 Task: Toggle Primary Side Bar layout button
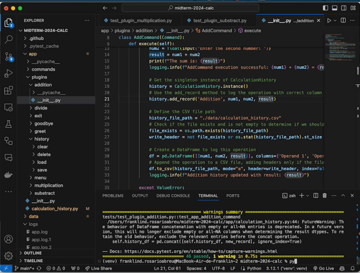click(x=325, y=8)
